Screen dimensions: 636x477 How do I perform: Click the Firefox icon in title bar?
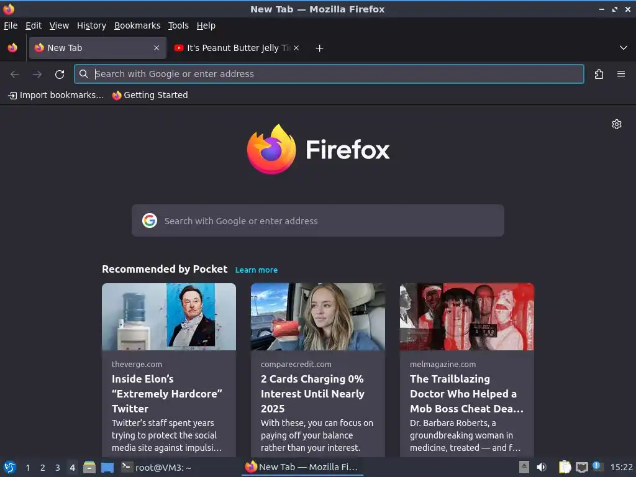click(9, 9)
